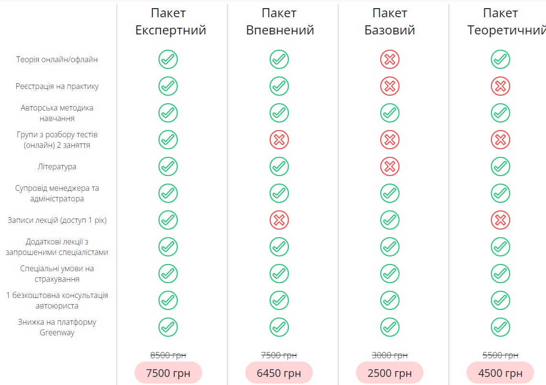The height and width of the screenshot is (385, 546).
Task: Click red cross for Групи з розбору in Впевнений
Action: click(x=279, y=140)
